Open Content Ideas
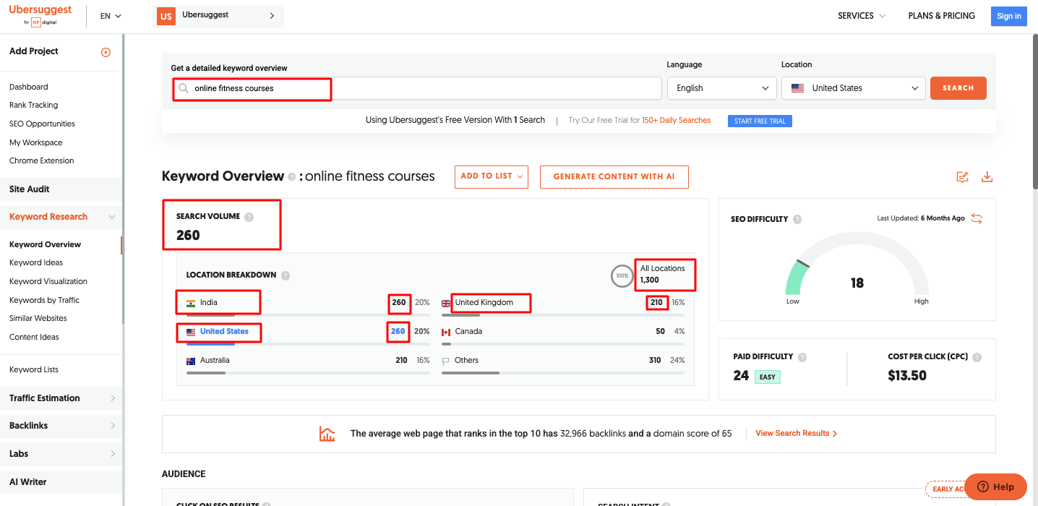 tap(34, 337)
